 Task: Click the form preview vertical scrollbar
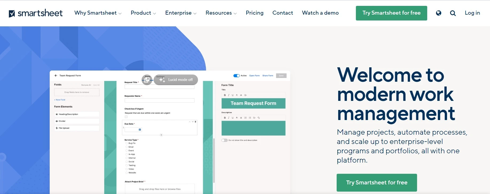[x=214, y=160]
